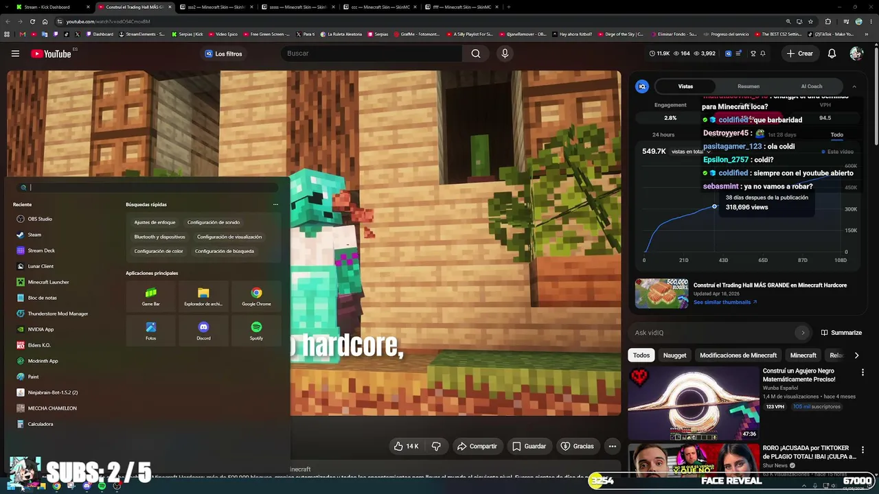
Task: Select Modificaciones de Minecraft chip
Action: tap(738, 355)
